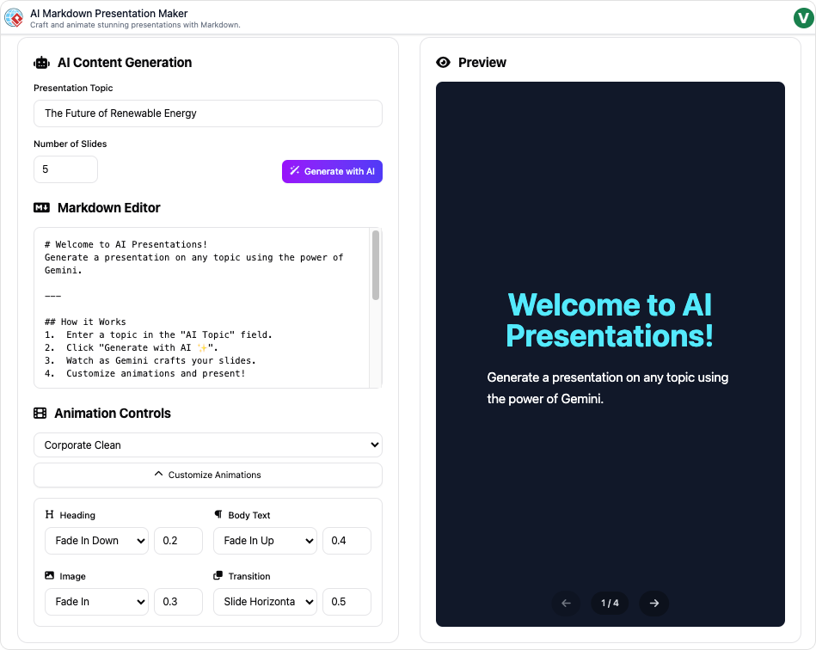Click the Transition icon in animation settings
This screenshot has height=650, width=816.
[218, 575]
